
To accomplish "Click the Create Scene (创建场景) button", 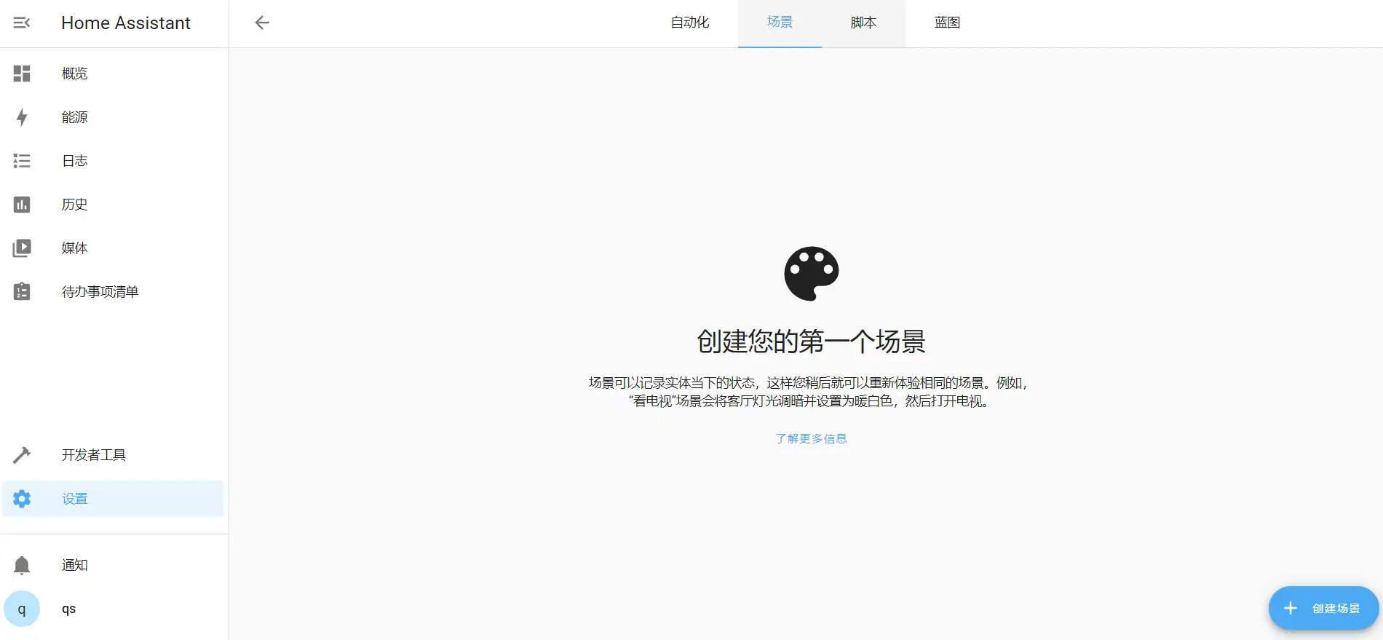I will (1323, 608).
